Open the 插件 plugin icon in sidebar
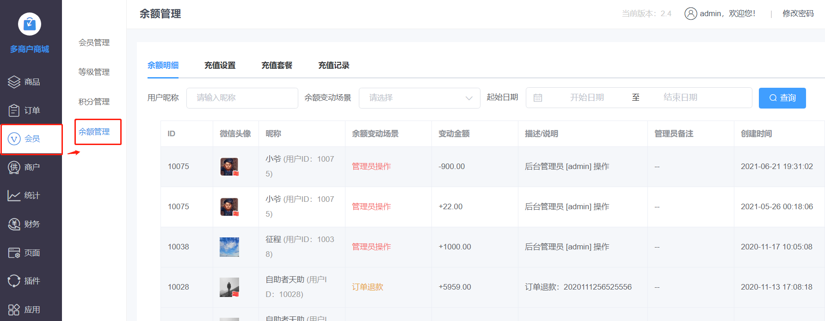The height and width of the screenshot is (321, 825). (14, 281)
